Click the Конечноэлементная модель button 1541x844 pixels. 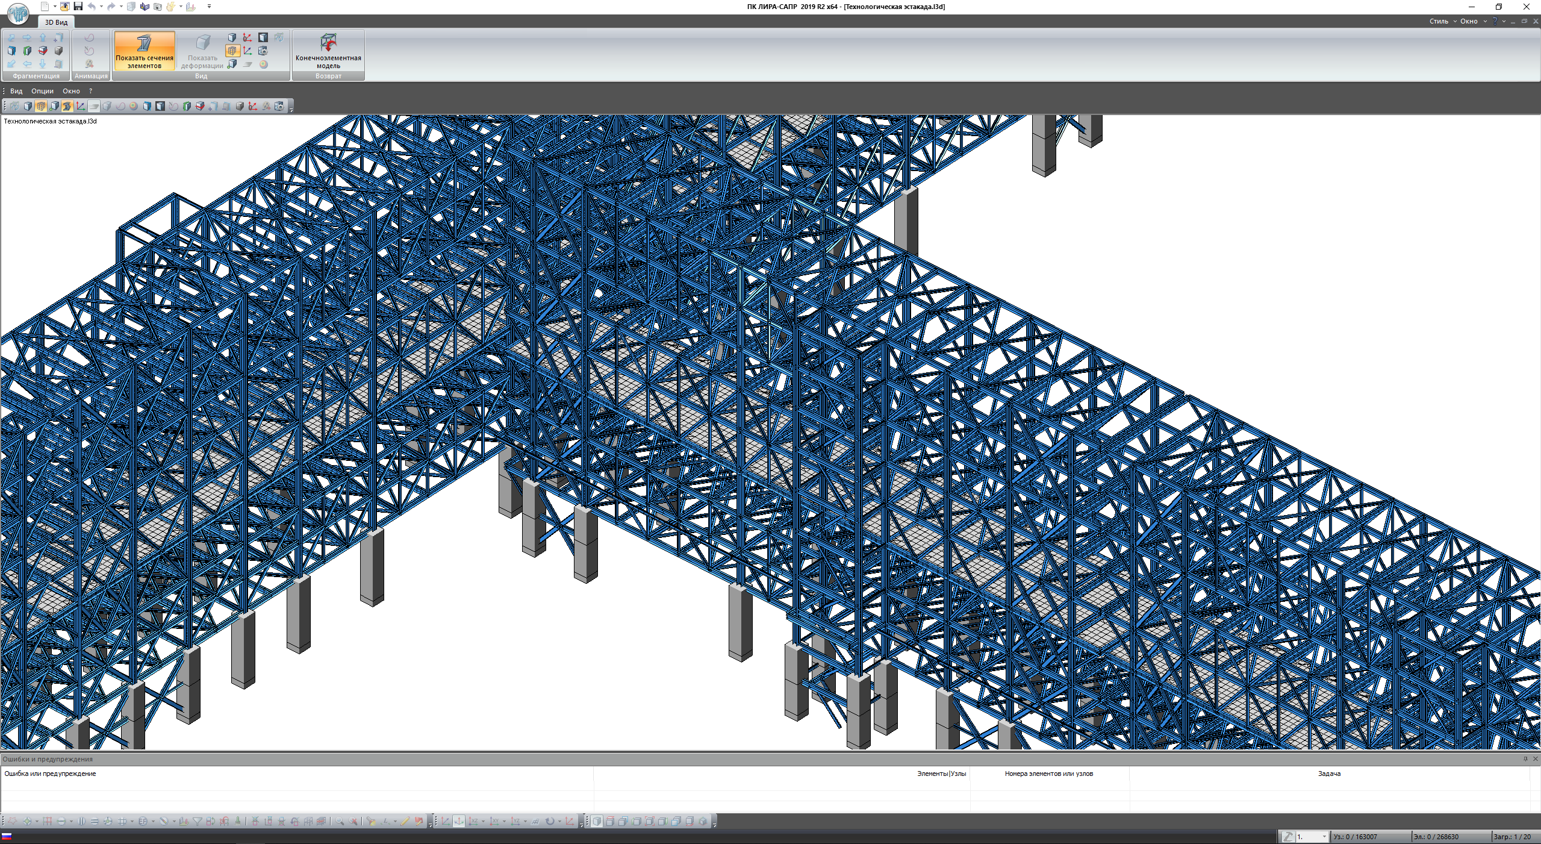tap(328, 51)
